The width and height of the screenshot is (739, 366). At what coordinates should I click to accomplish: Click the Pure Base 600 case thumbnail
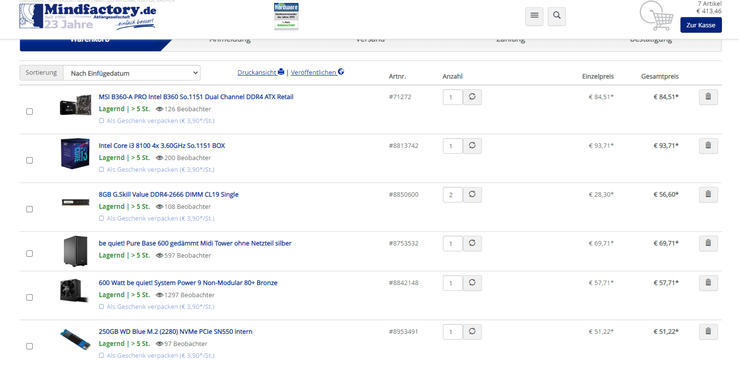pyautogui.click(x=75, y=251)
